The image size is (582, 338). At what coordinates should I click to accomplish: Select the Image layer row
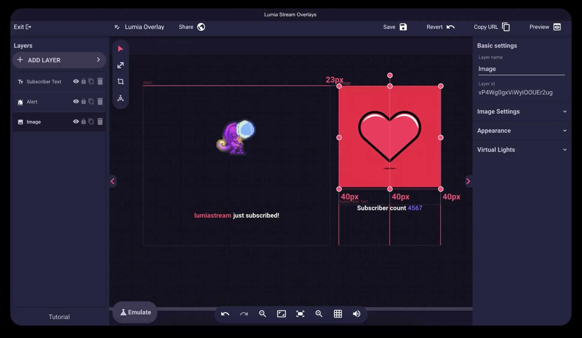[59, 122]
